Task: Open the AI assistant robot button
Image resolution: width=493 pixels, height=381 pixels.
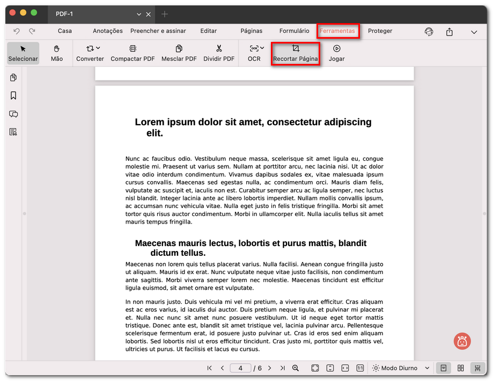Action: tap(462, 341)
